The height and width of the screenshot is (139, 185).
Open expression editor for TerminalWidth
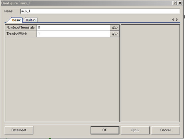(114, 34)
